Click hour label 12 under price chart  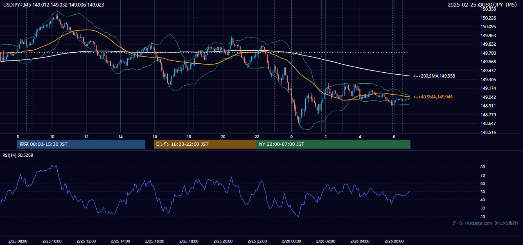[86, 136]
